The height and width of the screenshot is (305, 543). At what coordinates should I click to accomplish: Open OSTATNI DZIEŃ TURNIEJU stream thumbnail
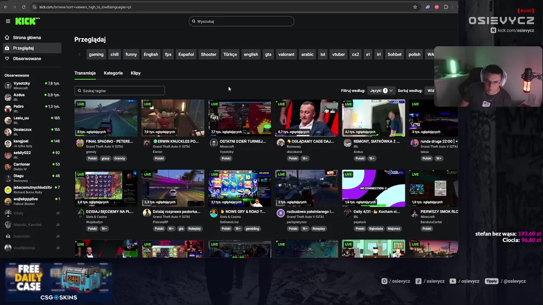pos(240,118)
